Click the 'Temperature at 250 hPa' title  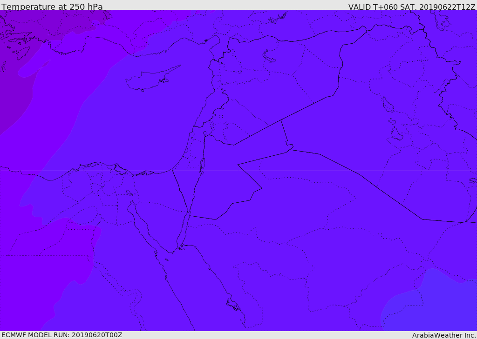(x=52, y=7)
